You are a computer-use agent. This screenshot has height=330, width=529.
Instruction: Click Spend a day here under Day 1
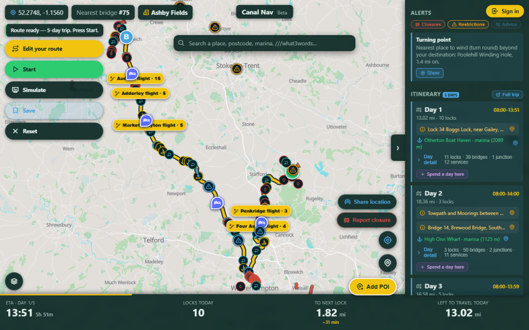pyautogui.click(x=442, y=174)
